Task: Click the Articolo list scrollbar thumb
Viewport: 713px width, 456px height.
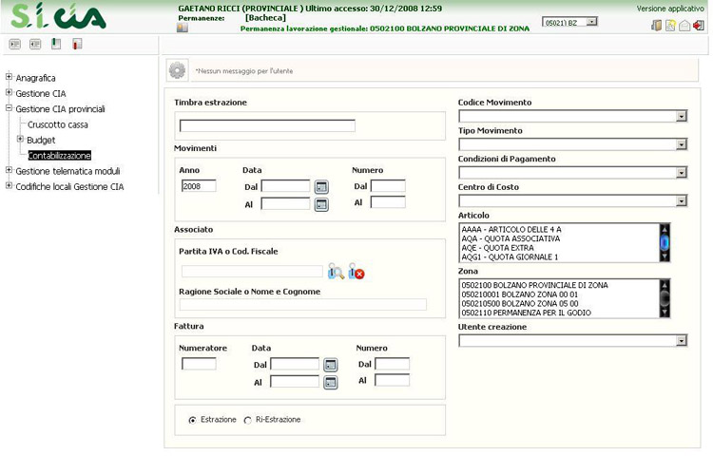Action: 665,242
